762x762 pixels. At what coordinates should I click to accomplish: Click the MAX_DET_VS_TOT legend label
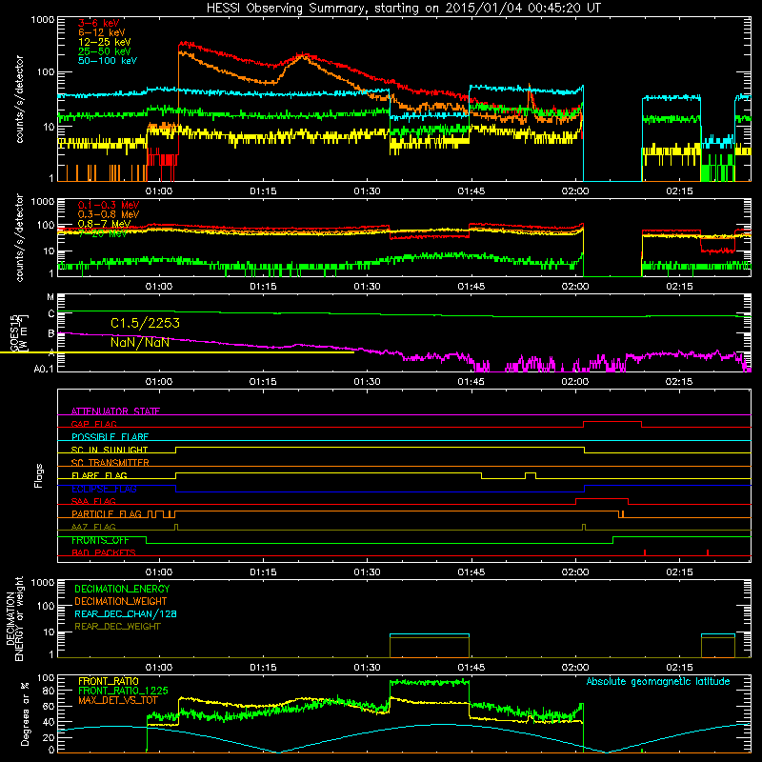(x=117, y=700)
